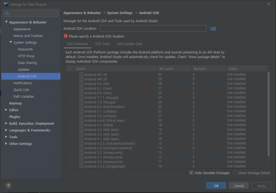Check the Android 4.4 (KitKat) checkbox
Screen dimensions: 276x193
coord(81,125)
